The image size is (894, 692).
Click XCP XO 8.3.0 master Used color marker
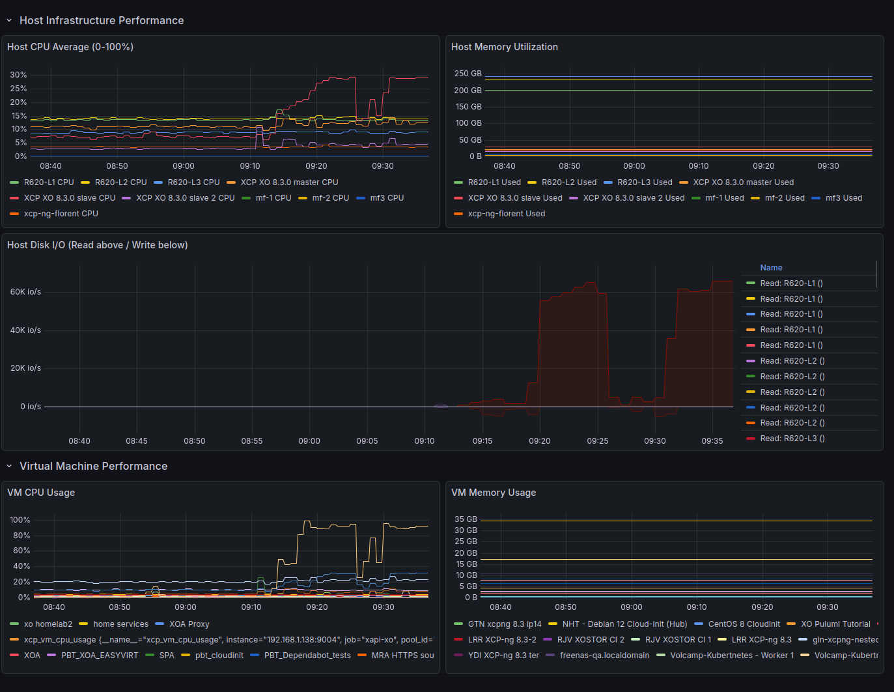(684, 182)
